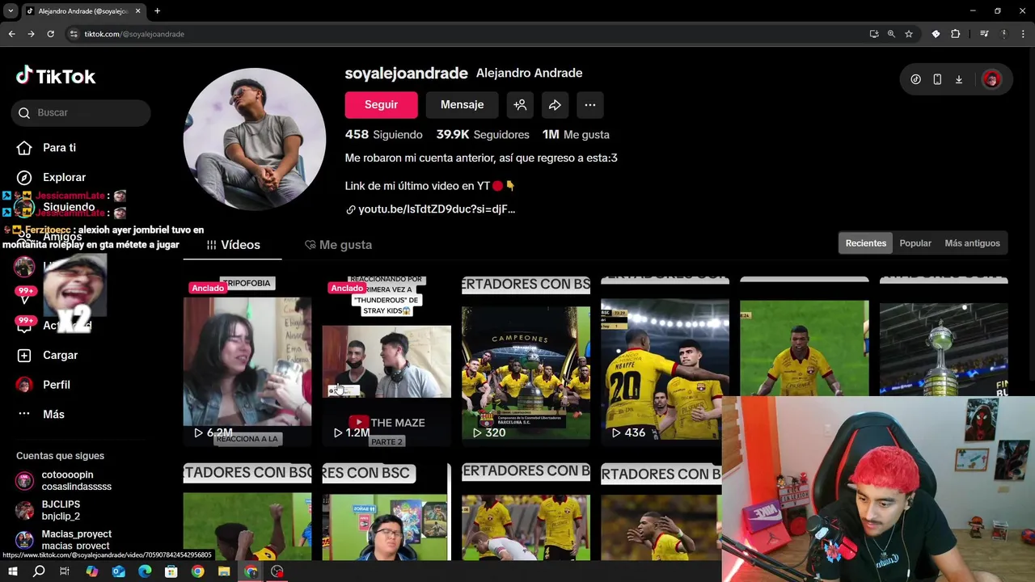Image resolution: width=1035 pixels, height=582 pixels.
Task: Open the media control music icon
Action: [984, 34]
